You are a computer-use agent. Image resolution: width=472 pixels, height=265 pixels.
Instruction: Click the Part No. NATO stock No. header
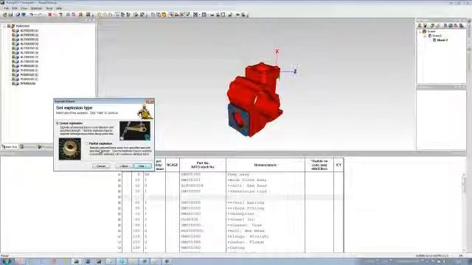coord(203,165)
